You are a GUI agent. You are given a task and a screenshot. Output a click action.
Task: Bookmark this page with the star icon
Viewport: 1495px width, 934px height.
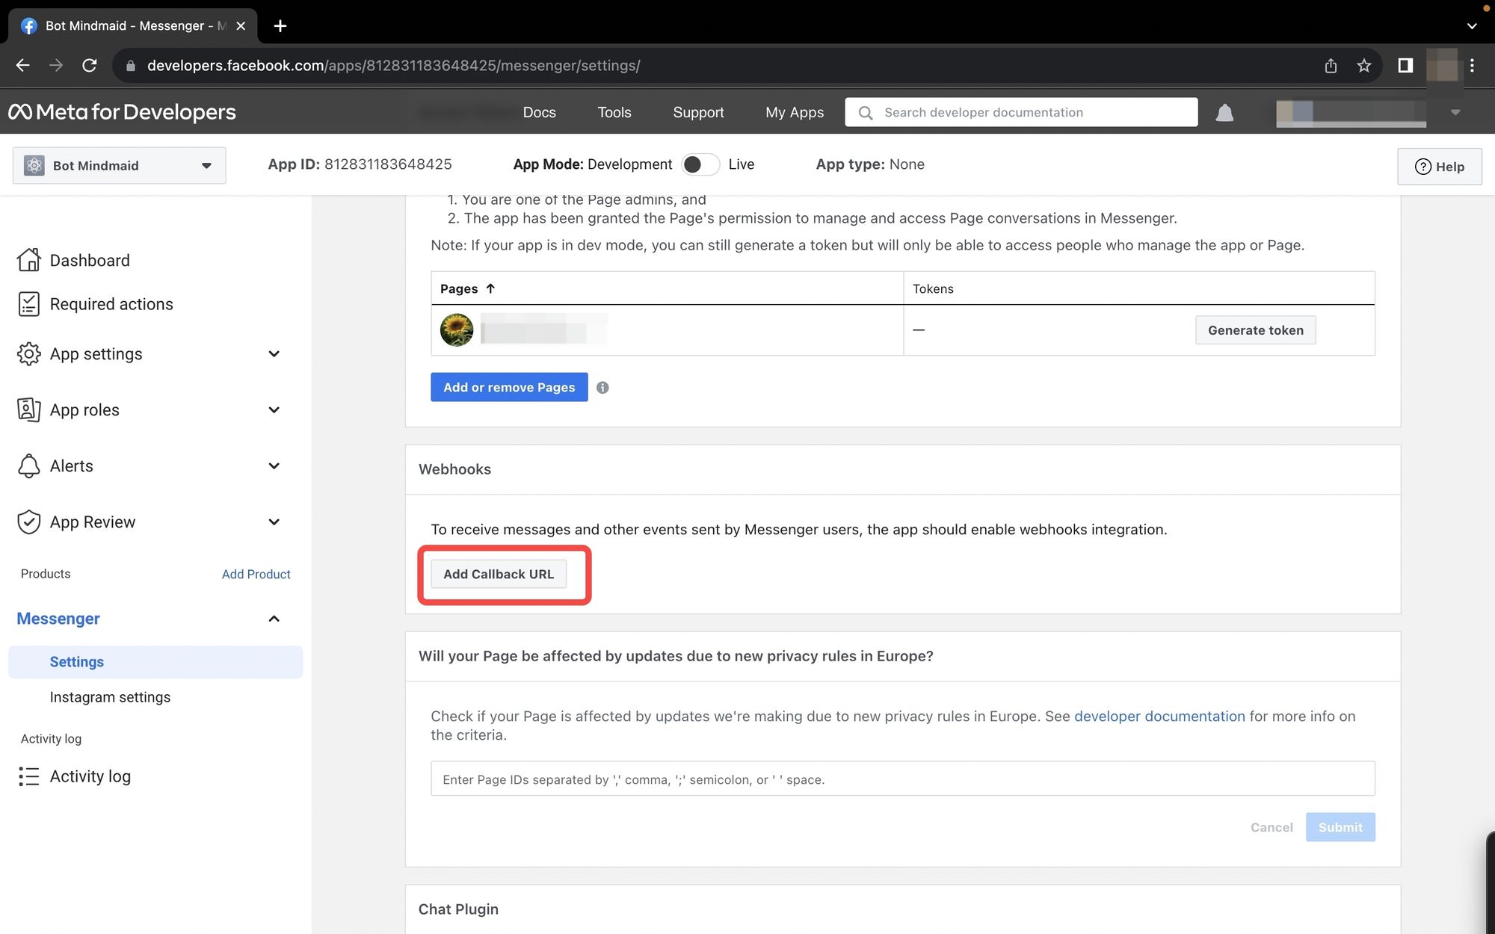tap(1364, 66)
